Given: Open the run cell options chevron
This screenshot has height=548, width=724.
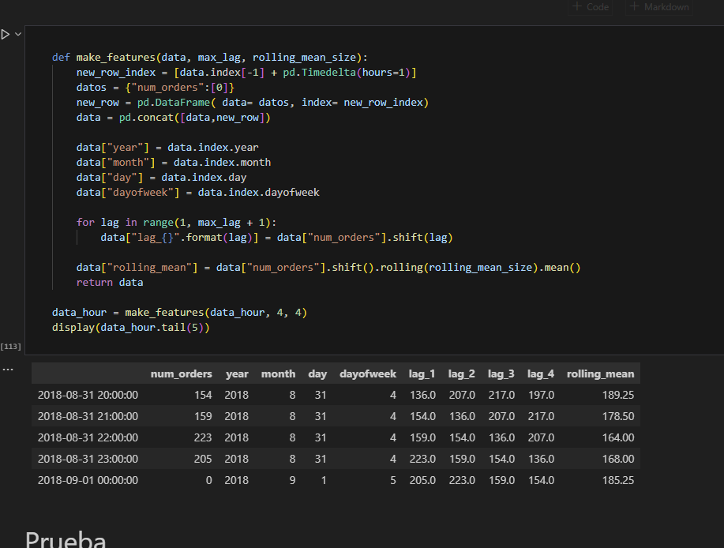Looking at the screenshot, I should (18, 35).
